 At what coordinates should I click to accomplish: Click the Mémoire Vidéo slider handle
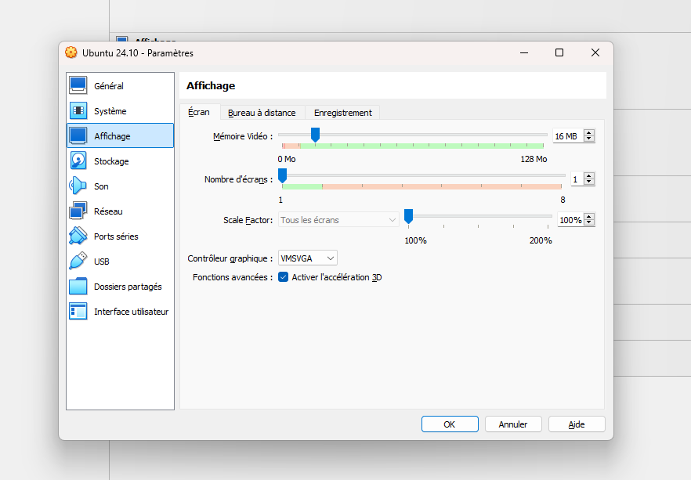(315, 135)
